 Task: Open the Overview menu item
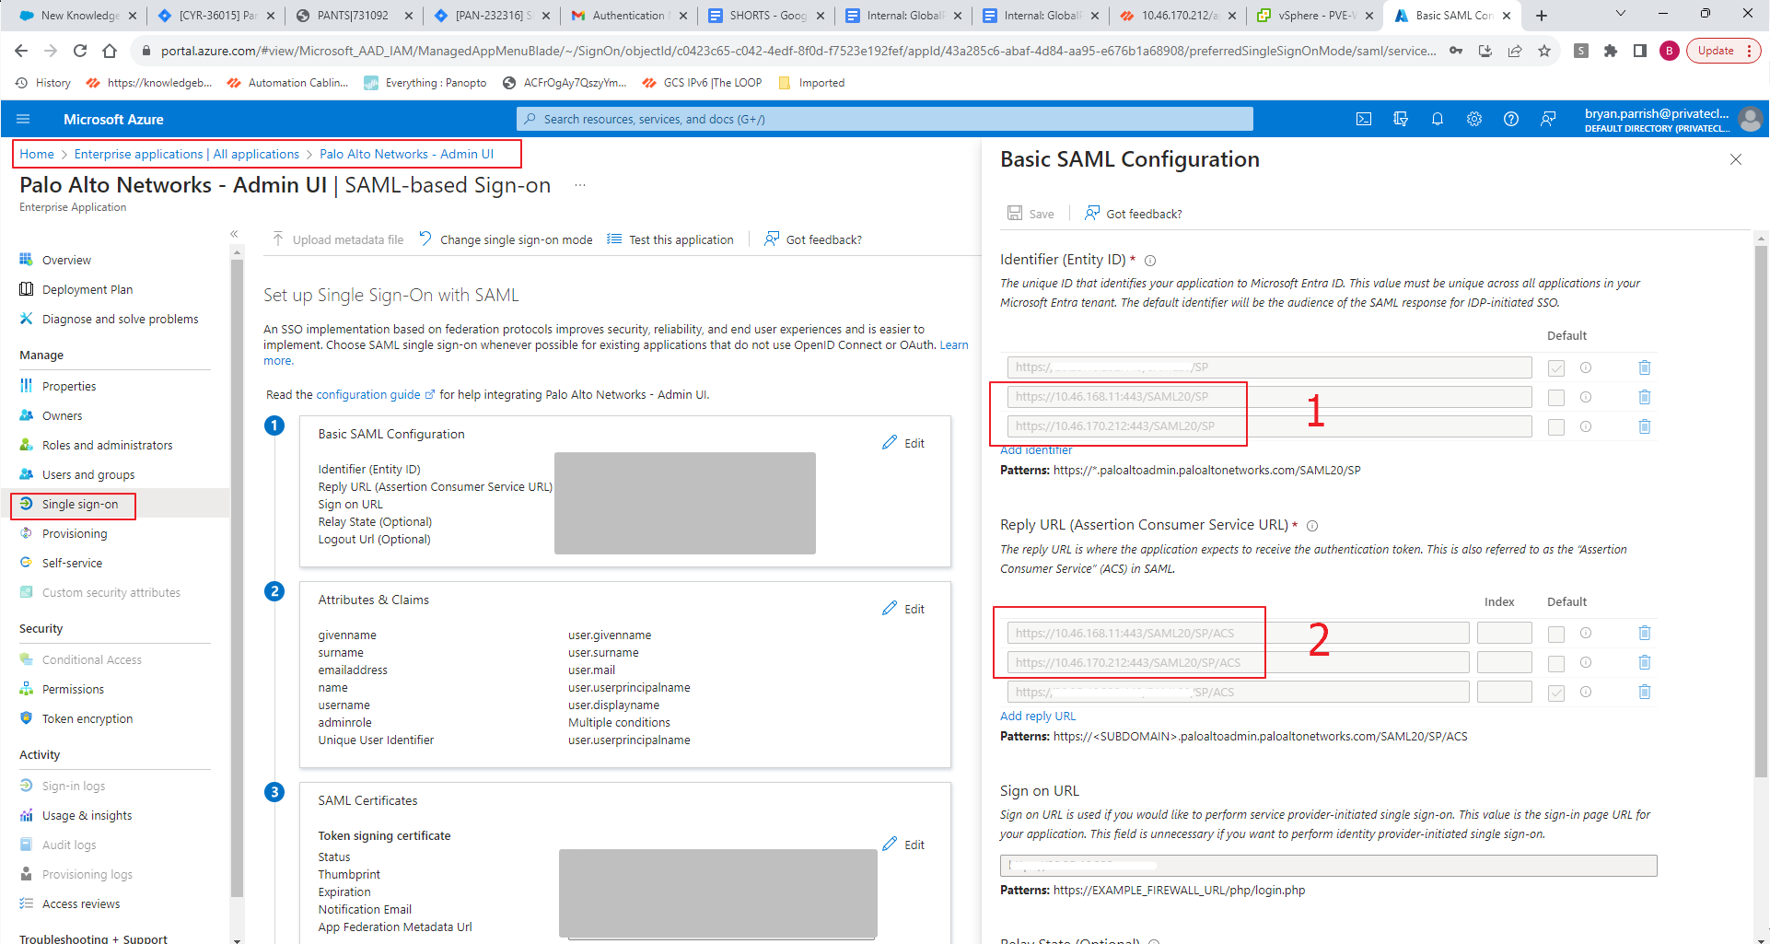pos(66,261)
